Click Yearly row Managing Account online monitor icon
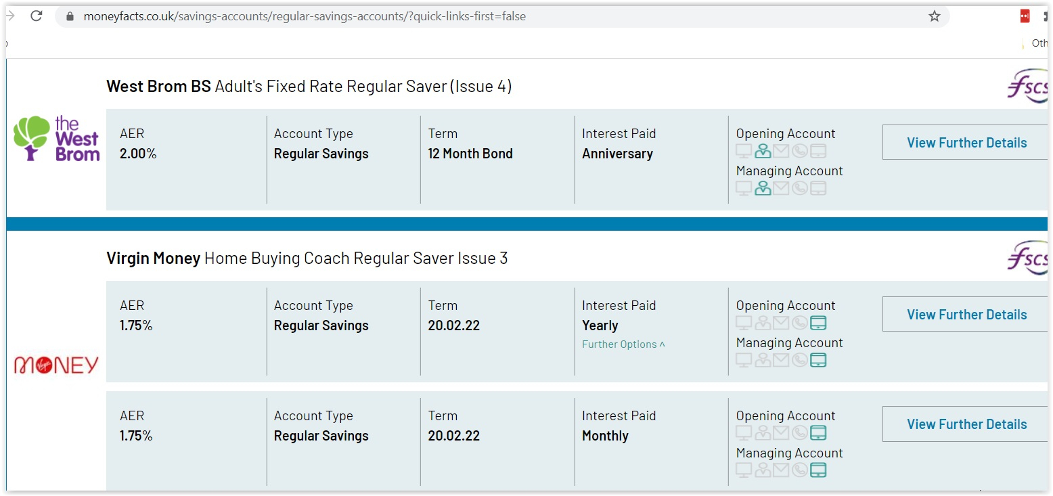This screenshot has width=1053, height=496. [744, 361]
